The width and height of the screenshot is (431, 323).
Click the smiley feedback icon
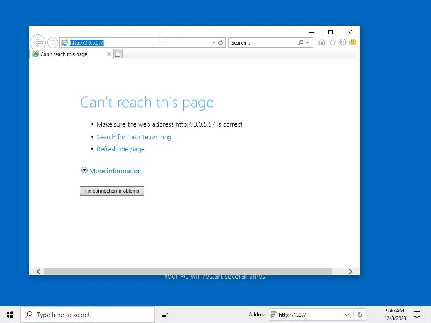tap(353, 42)
